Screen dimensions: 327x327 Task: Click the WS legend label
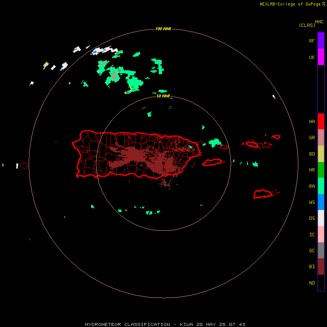(312, 202)
